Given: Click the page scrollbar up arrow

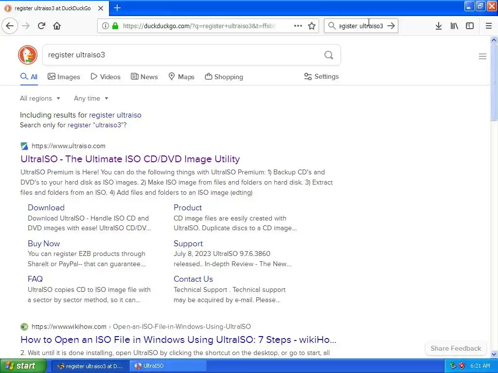Looking at the screenshot, I should 494,40.
